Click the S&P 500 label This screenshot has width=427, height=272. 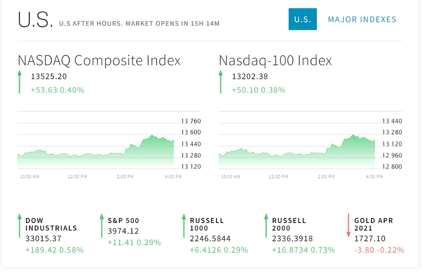pos(123,220)
